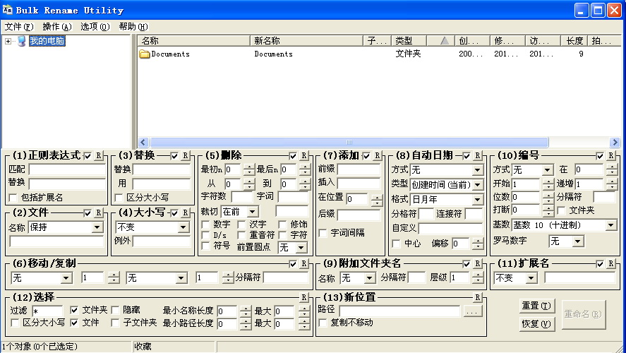626x353 pixels.
Task: Enable 复制不移动 checkbox
Action: click(323, 323)
